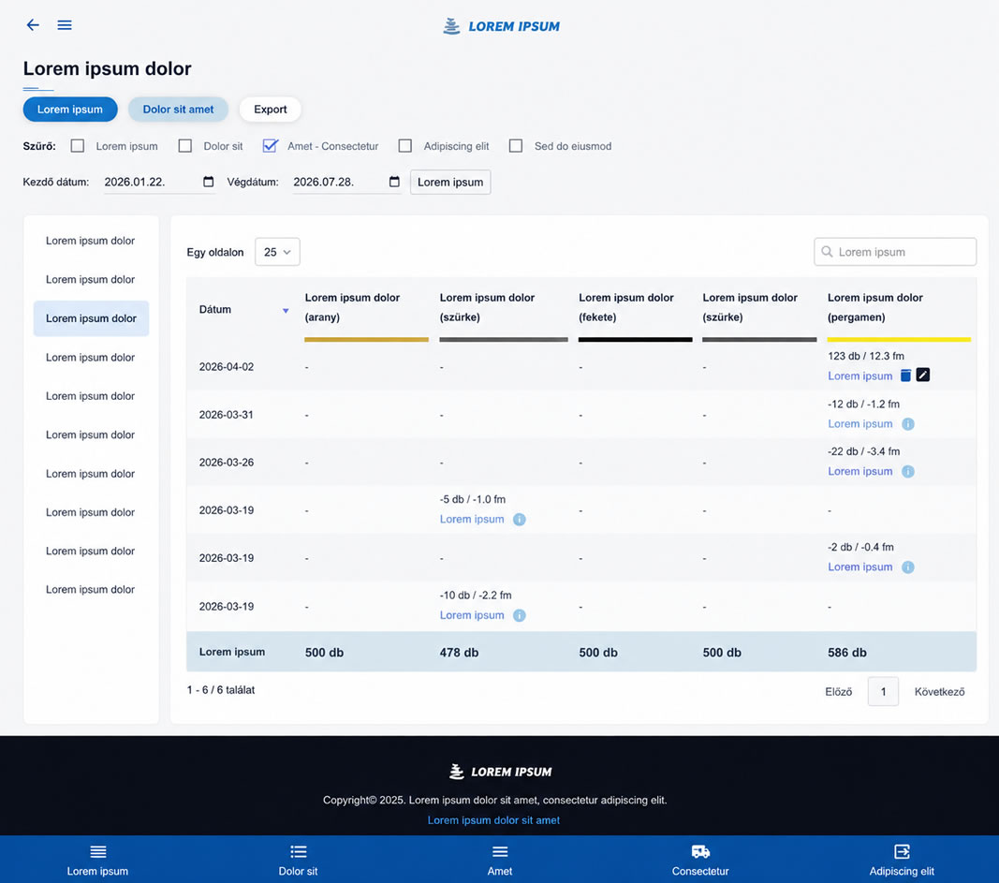Show info for the -22 db / -3.4 fm entry
Viewport: 999px width, 883px height.
[x=908, y=471]
